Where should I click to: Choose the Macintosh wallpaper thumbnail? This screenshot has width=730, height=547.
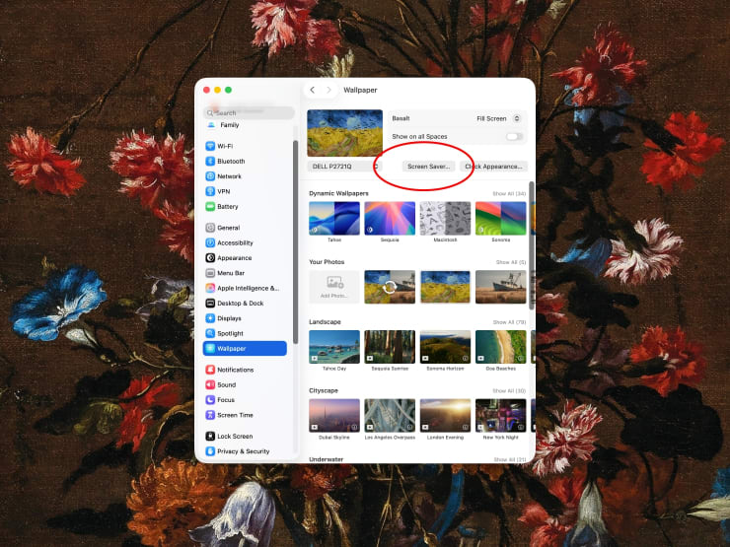tap(445, 218)
